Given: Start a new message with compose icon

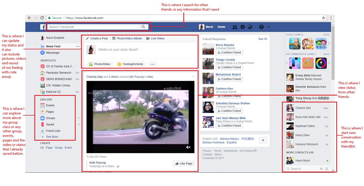Looking at the screenshot, I should pos(327,169).
